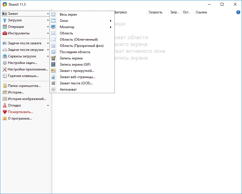Click the blue upload arrow icon for Загрузка
Viewport: 242px width, 194px height.
pos(5,20)
